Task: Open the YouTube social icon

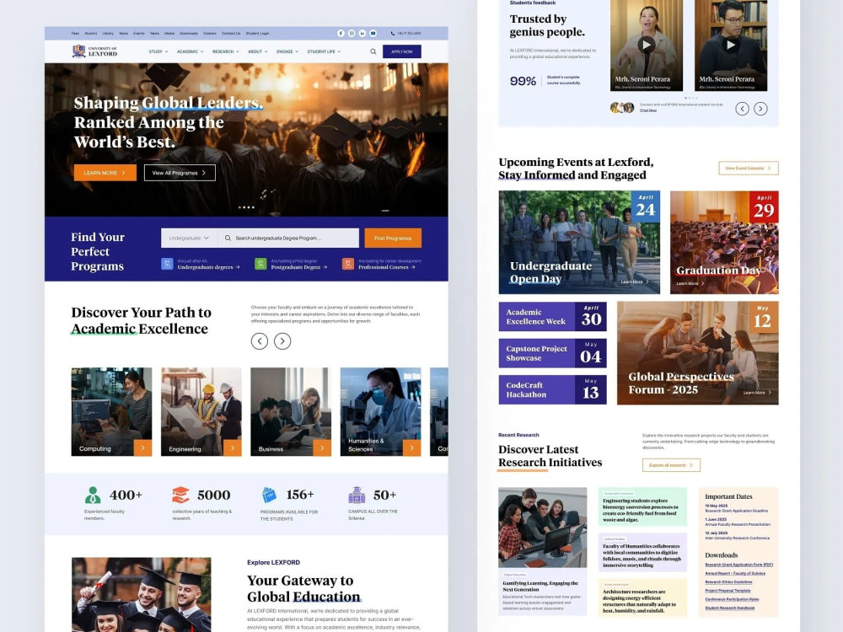Action: point(373,34)
